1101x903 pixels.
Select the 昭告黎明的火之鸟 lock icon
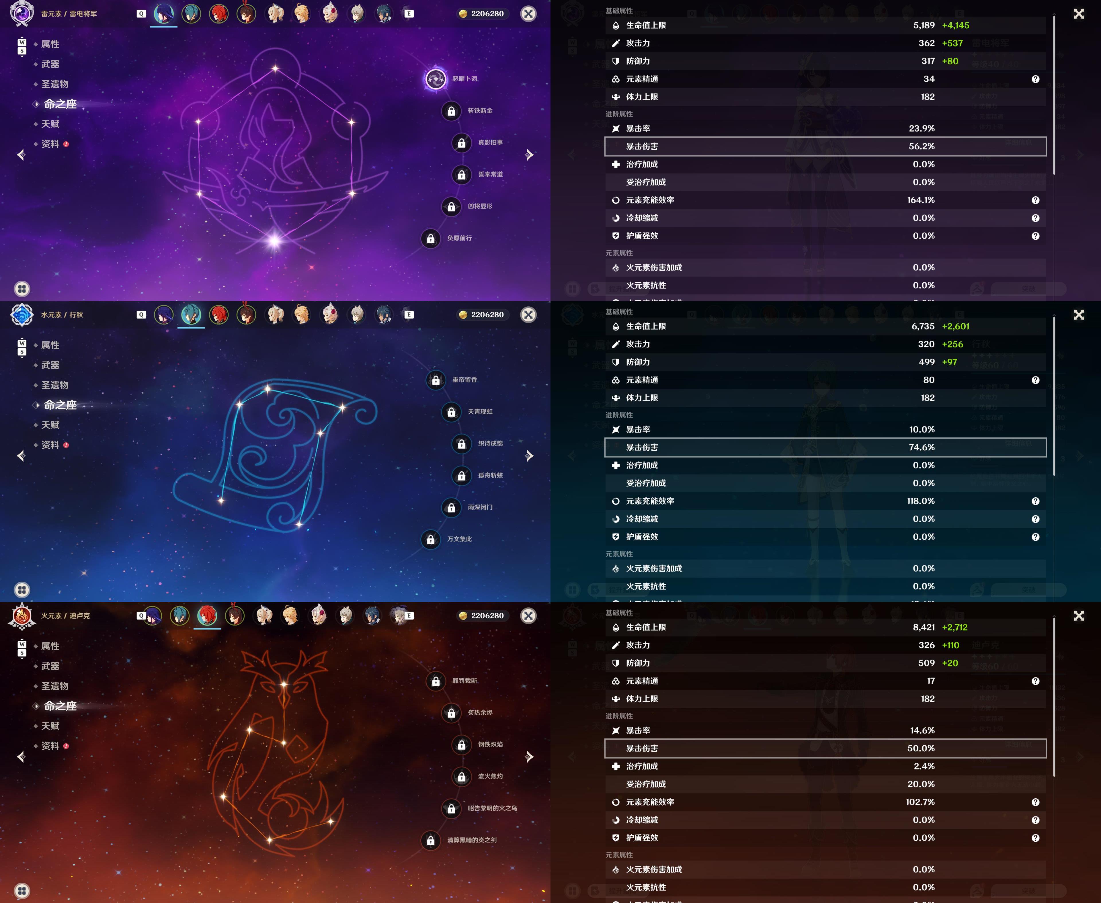(451, 808)
